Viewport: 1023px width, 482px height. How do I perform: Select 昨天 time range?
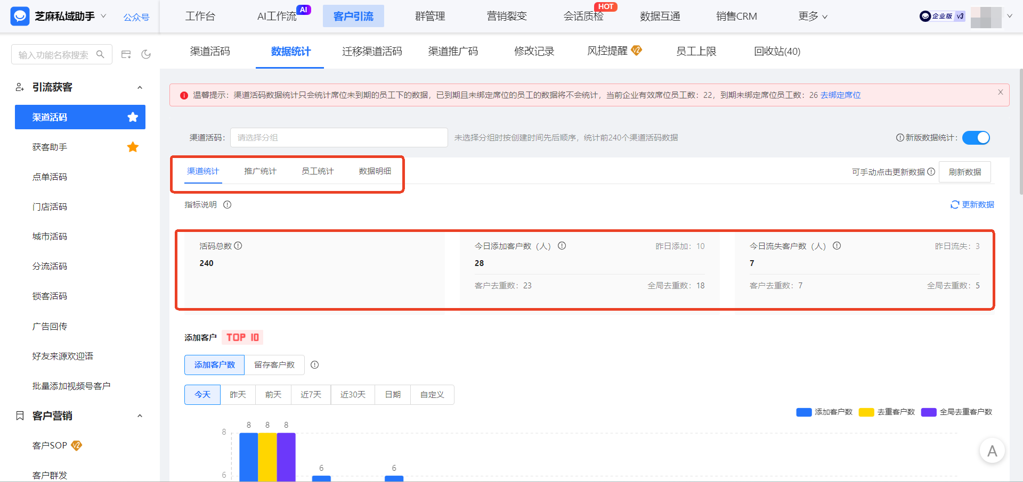pos(238,395)
